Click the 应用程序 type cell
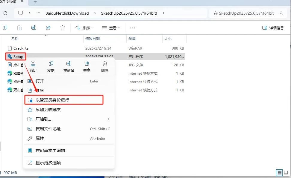The image size is (291, 178). pos(136,57)
